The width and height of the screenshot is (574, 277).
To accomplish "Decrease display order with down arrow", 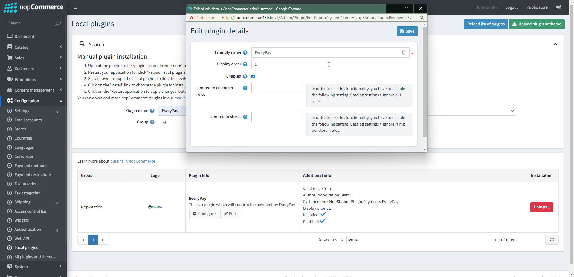I will (329, 66).
